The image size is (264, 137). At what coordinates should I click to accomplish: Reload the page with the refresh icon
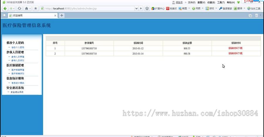coord(19,8)
